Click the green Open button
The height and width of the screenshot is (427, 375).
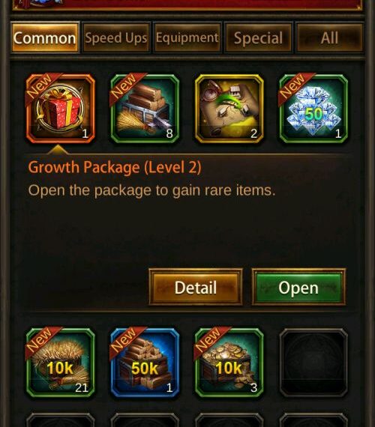point(298,287)
